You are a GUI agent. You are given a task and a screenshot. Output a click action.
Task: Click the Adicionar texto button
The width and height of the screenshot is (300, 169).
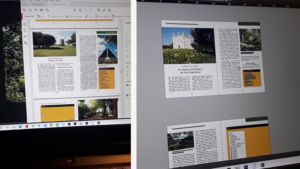point(56,17)
